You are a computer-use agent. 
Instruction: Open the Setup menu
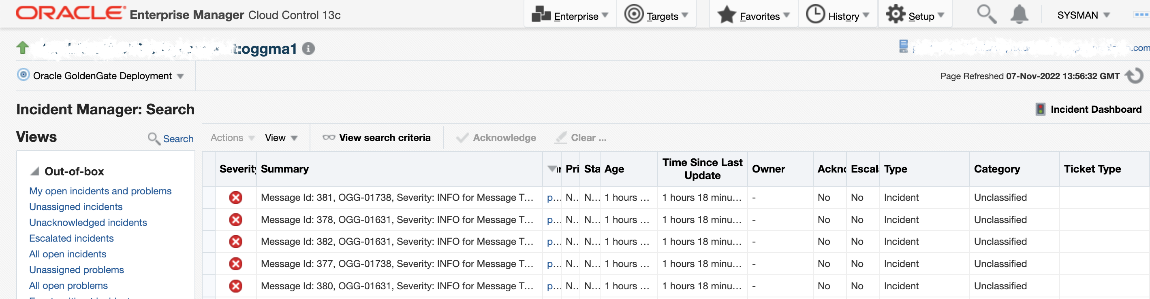coord(915,15)
